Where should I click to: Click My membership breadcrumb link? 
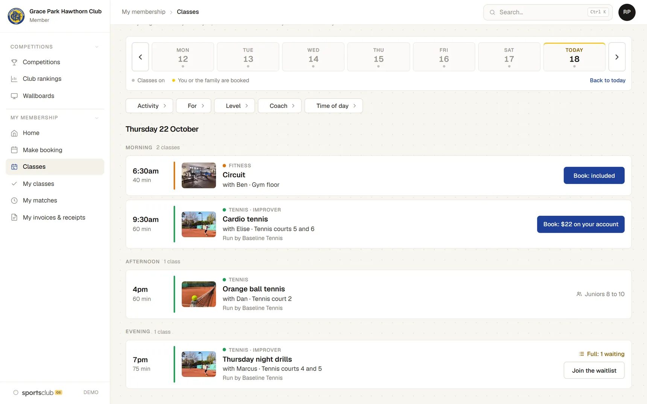click(x=143, y=12)
